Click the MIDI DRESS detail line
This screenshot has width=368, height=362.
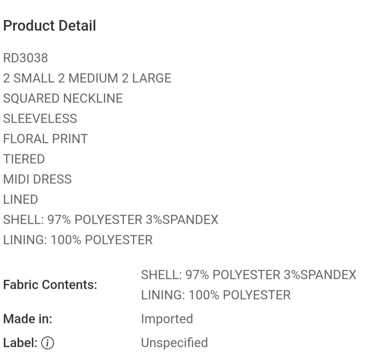tap(38, 179)
